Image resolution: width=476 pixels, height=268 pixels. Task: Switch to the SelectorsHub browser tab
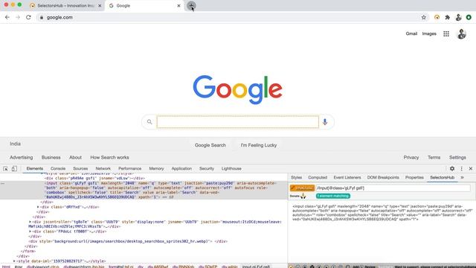point(65,5)
